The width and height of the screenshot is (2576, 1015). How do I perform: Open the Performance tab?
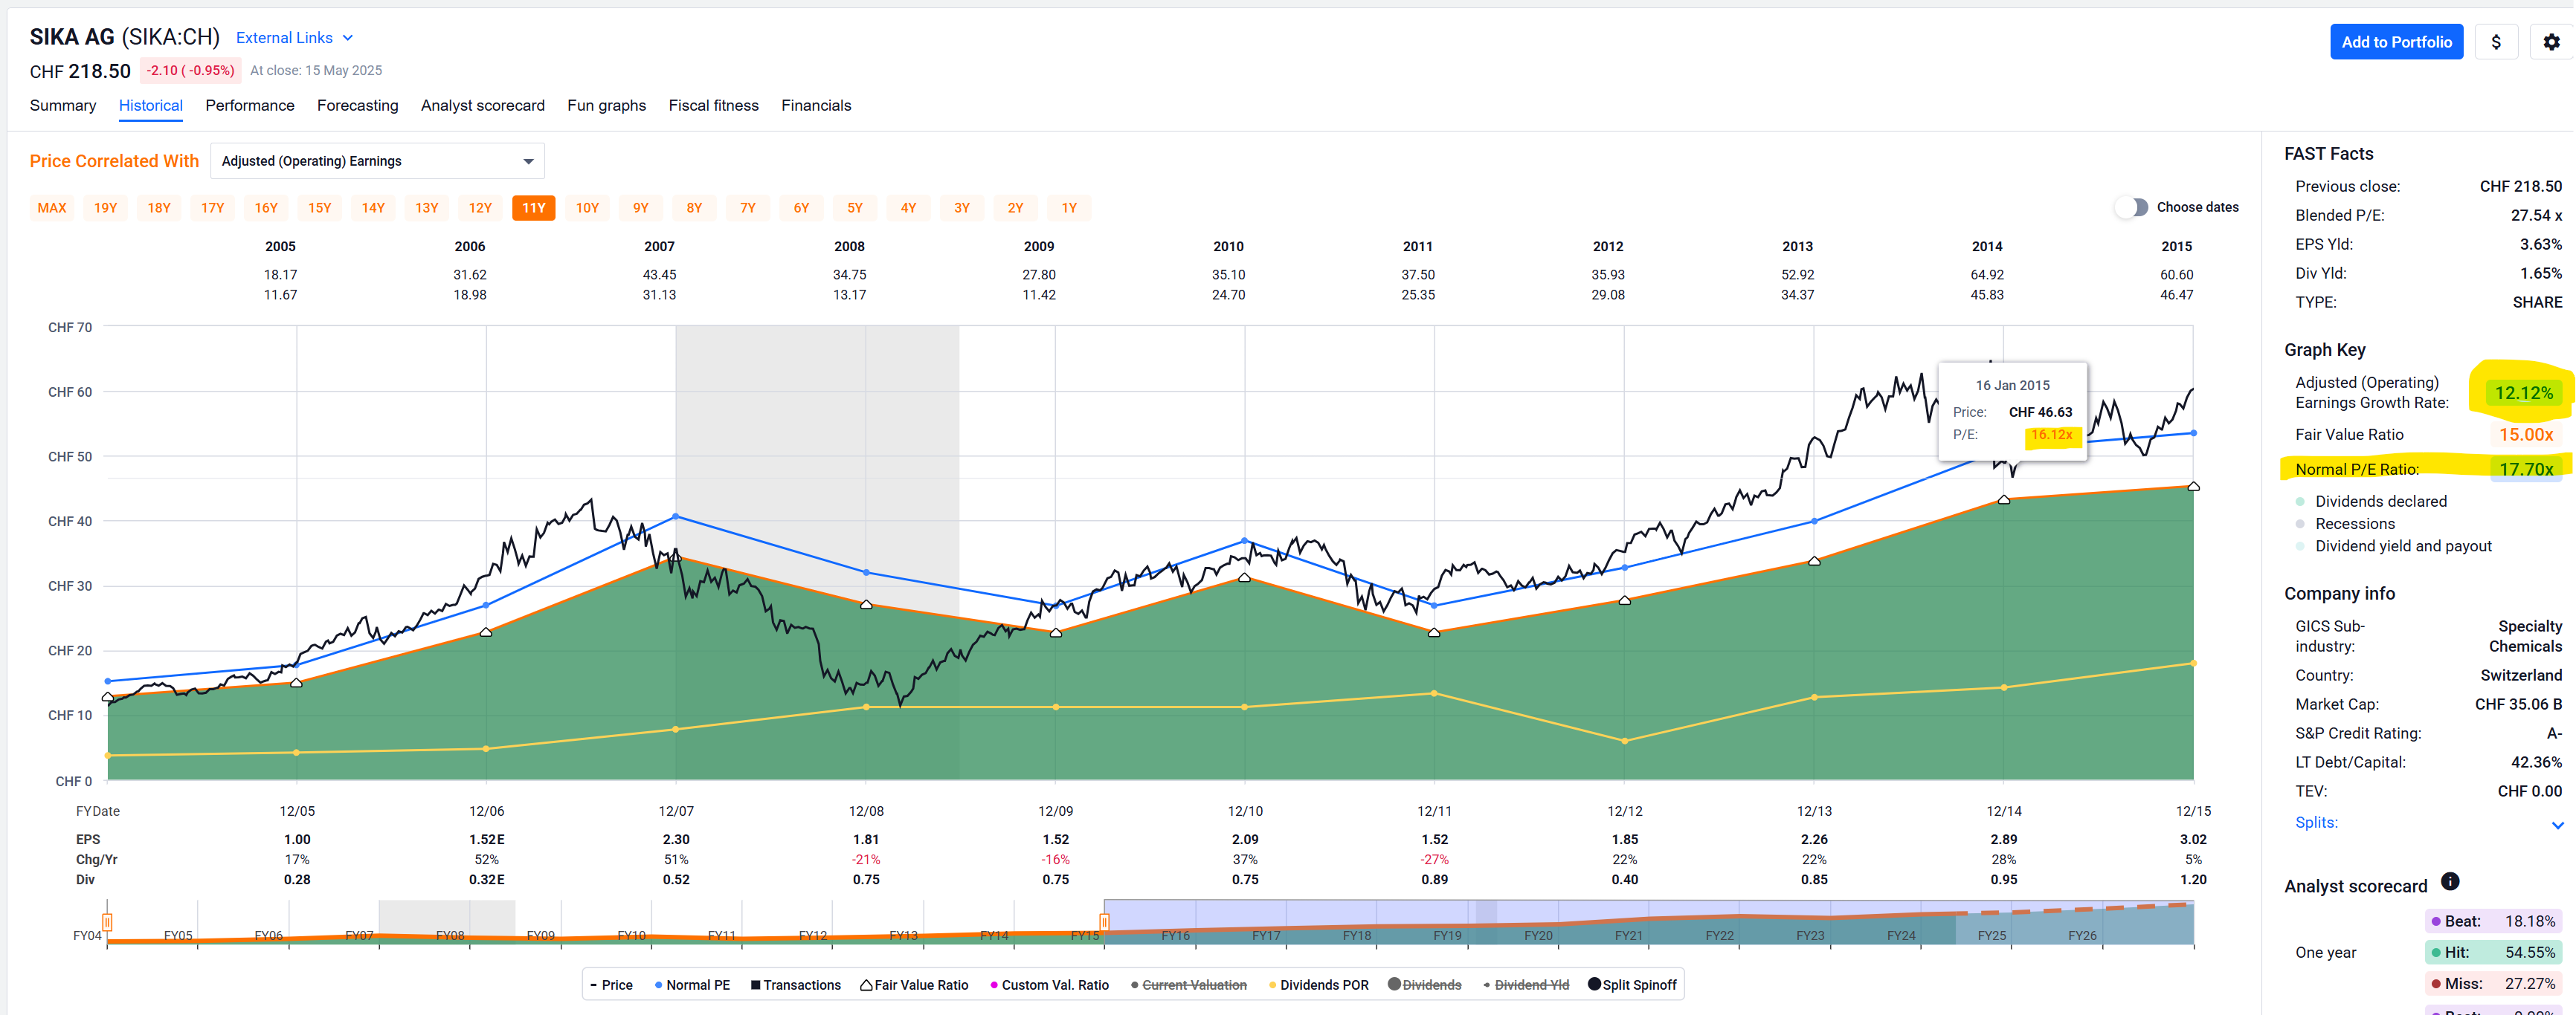point(250,105)
